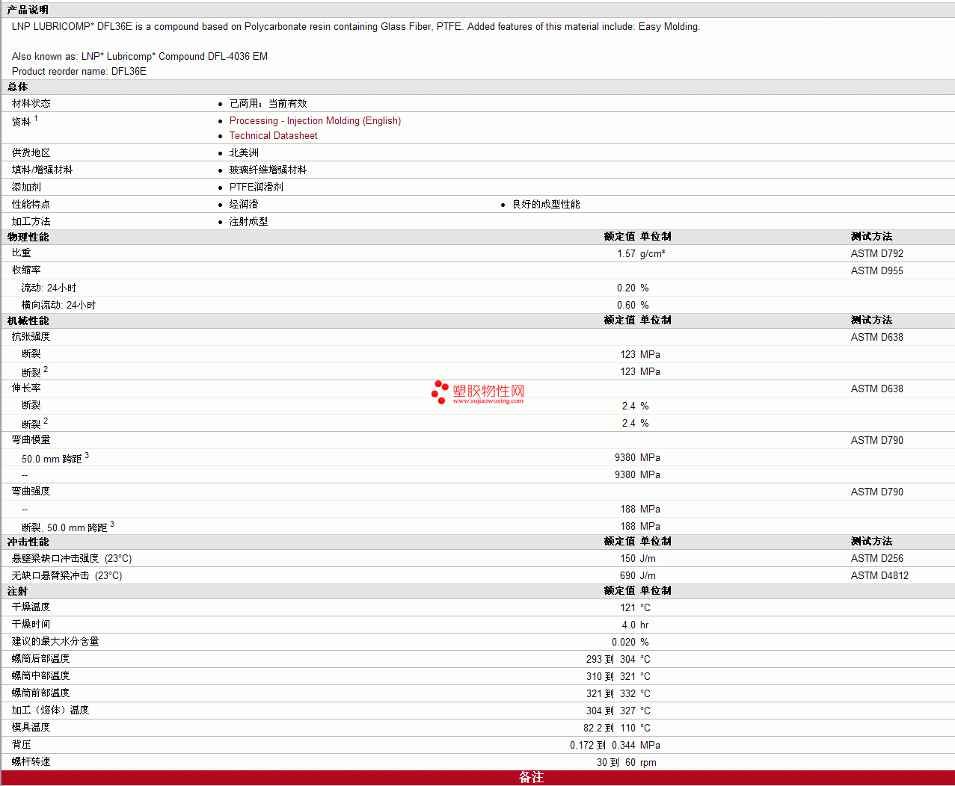This screenshot has height=786, width=955.
Task: Click ASTM D4812 test method
Action: [879, 576]
